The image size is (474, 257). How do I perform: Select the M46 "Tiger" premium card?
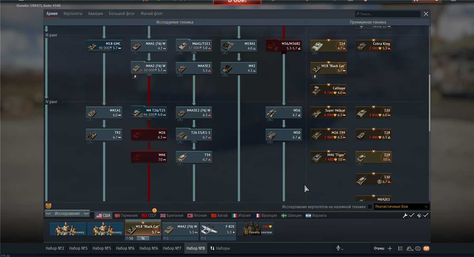click(x=329, y=157)
